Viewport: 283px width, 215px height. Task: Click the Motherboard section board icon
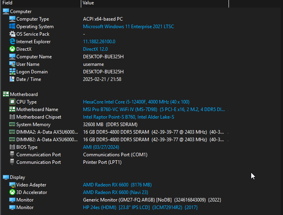click(x=6, y=94)
